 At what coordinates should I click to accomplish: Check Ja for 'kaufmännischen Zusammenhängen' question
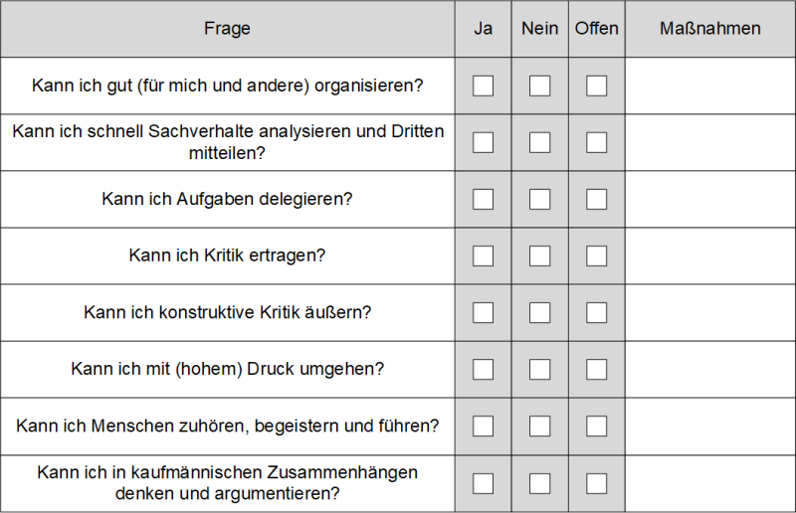point(483,483)
